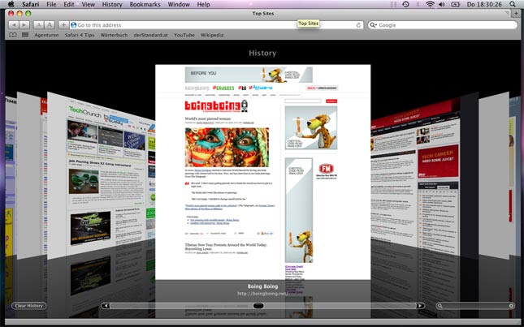
Task: Open the Safari menu
Action: [30, 4]
